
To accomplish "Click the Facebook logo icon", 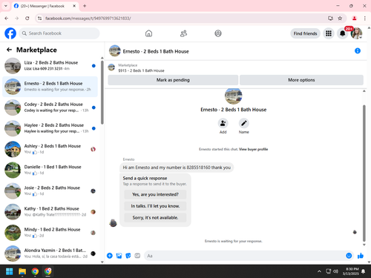I will click(x=10, y=33).
